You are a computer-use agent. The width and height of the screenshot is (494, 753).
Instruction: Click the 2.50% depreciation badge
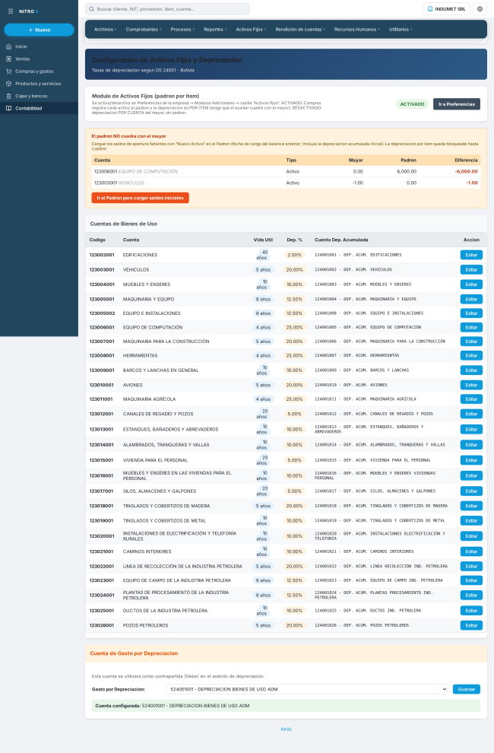click(294, 255)
